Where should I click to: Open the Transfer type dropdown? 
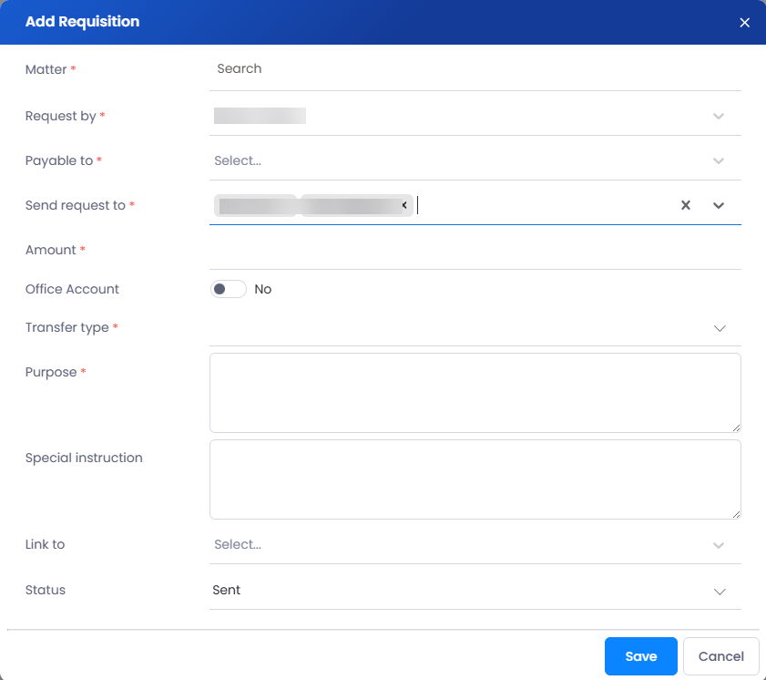[x=475, y=327]
